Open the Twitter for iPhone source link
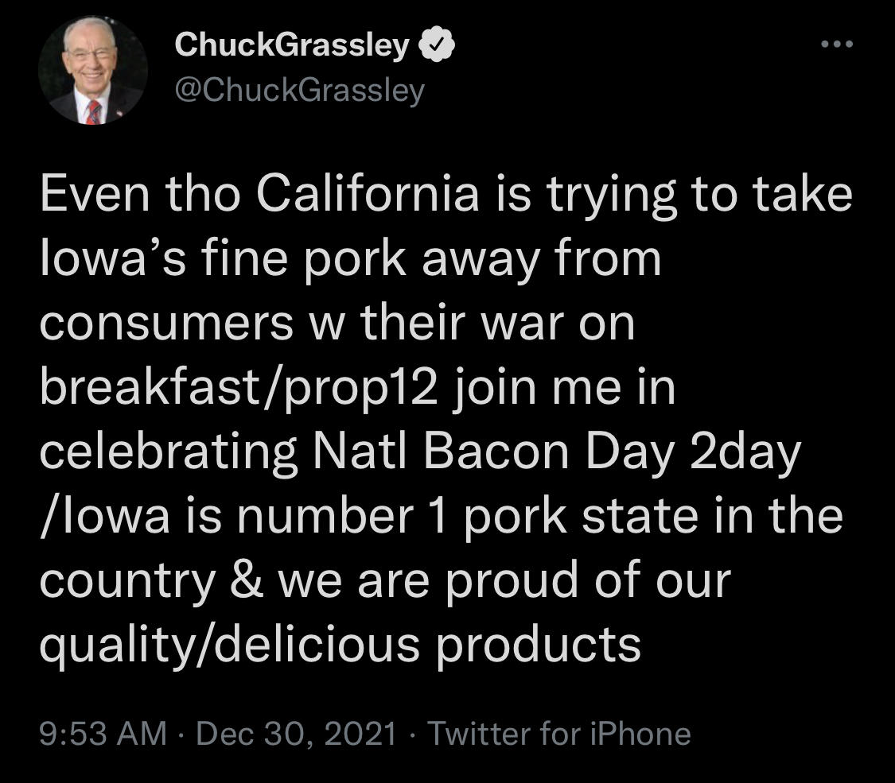The height and width of the screenshot is (783, 895). pos(559,733)
